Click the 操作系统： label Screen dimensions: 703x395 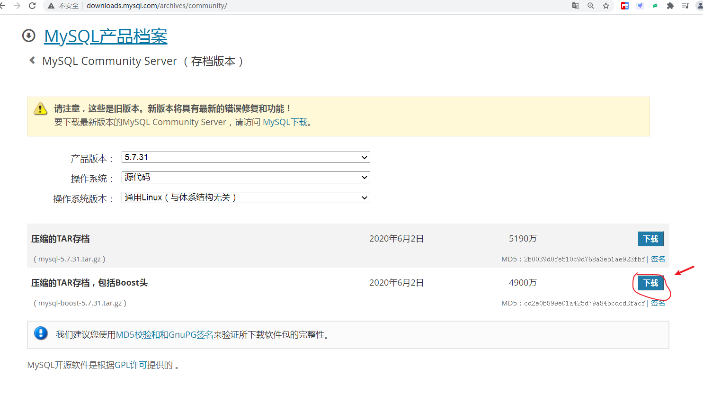[x=92, y=179]
